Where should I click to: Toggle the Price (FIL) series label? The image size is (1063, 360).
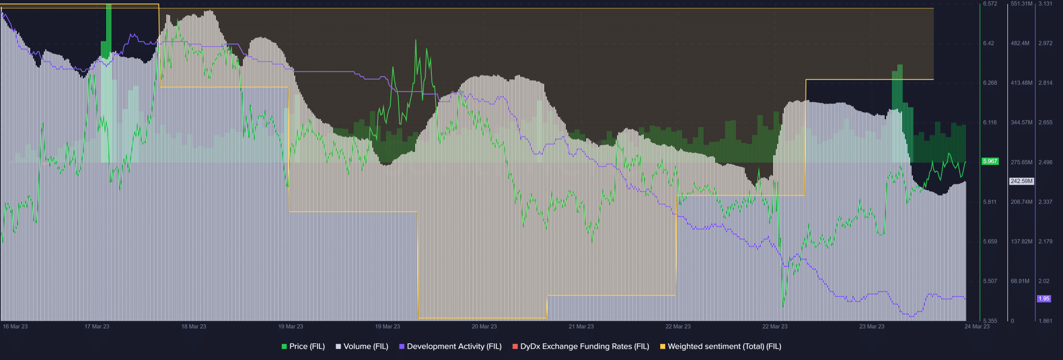tap(307, 346)
